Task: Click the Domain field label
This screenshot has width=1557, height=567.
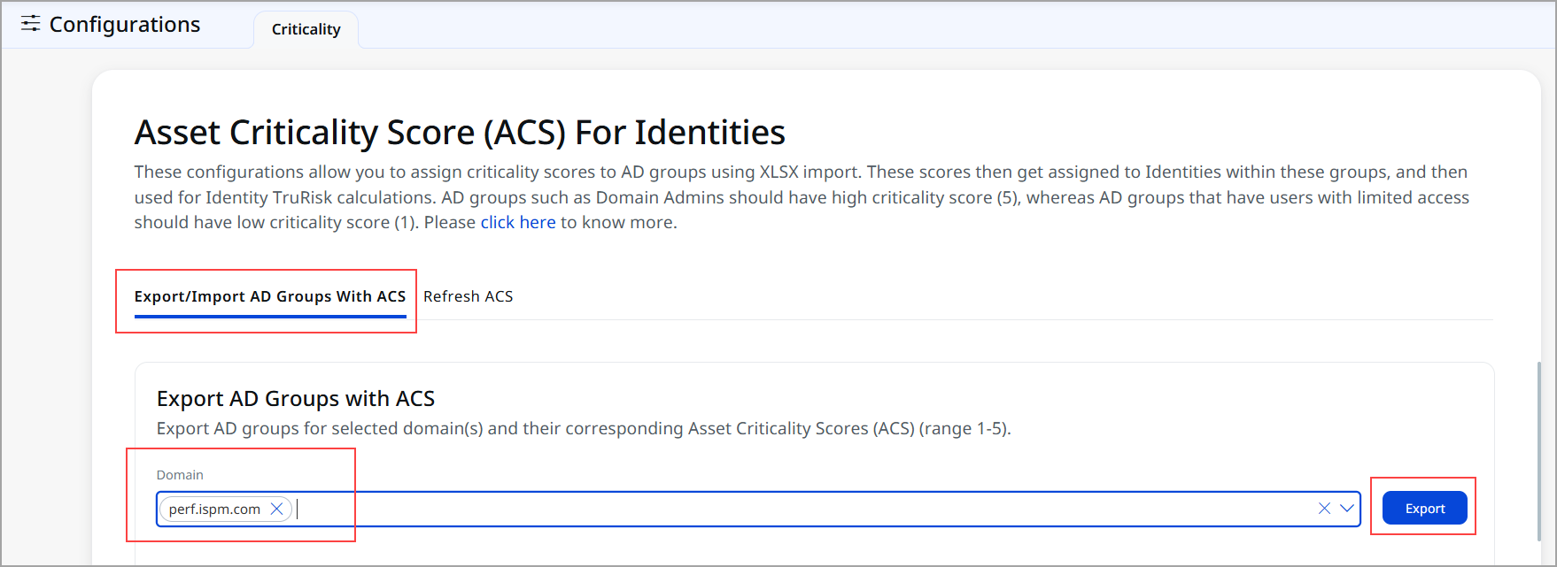Action: pos(180,475)
